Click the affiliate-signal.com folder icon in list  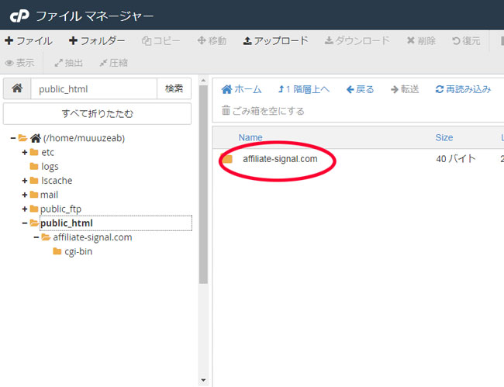pyautogui.click(x=227, y=159)
